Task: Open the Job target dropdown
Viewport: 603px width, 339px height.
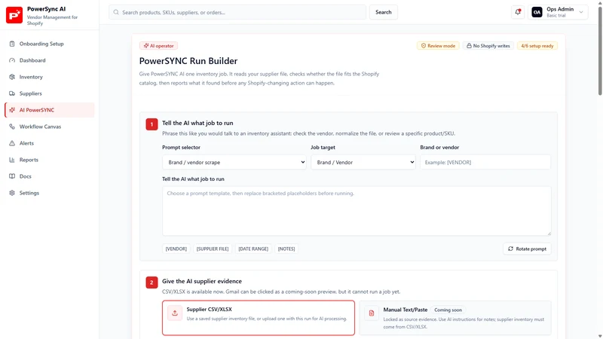Action: pos(363,162)
